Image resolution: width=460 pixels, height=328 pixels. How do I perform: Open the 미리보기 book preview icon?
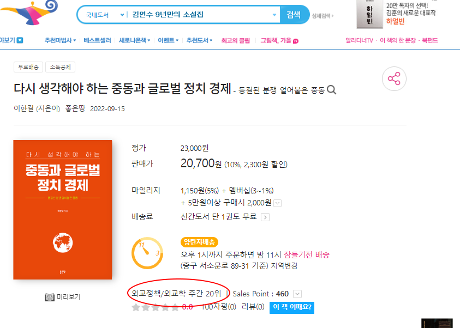[50, 297]
